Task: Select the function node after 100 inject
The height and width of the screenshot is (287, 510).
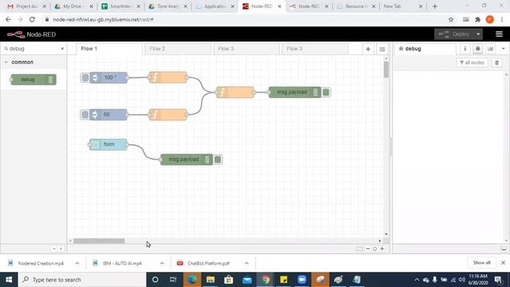Action: click(168, 77)
